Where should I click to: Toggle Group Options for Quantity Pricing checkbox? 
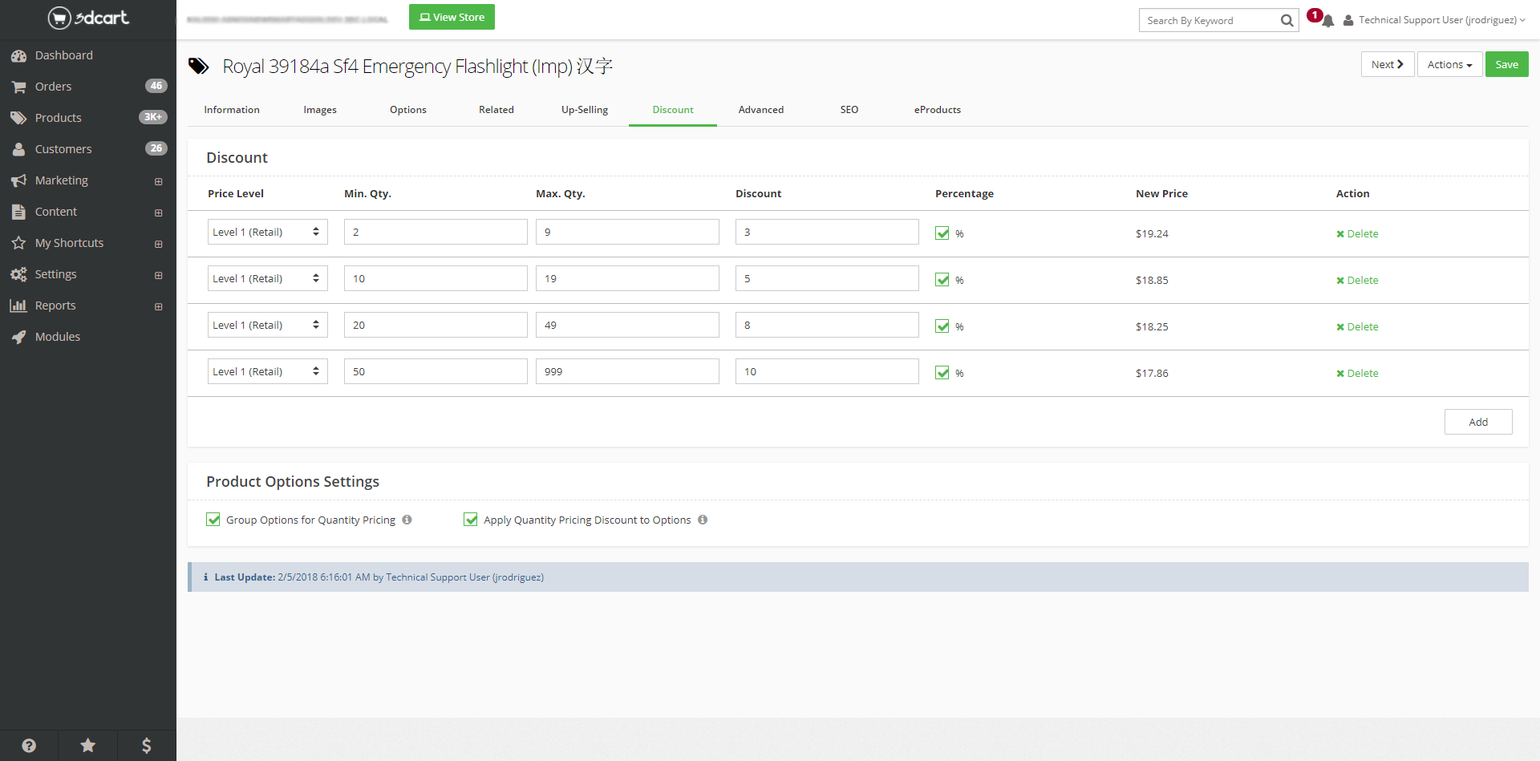click(213, 520)
